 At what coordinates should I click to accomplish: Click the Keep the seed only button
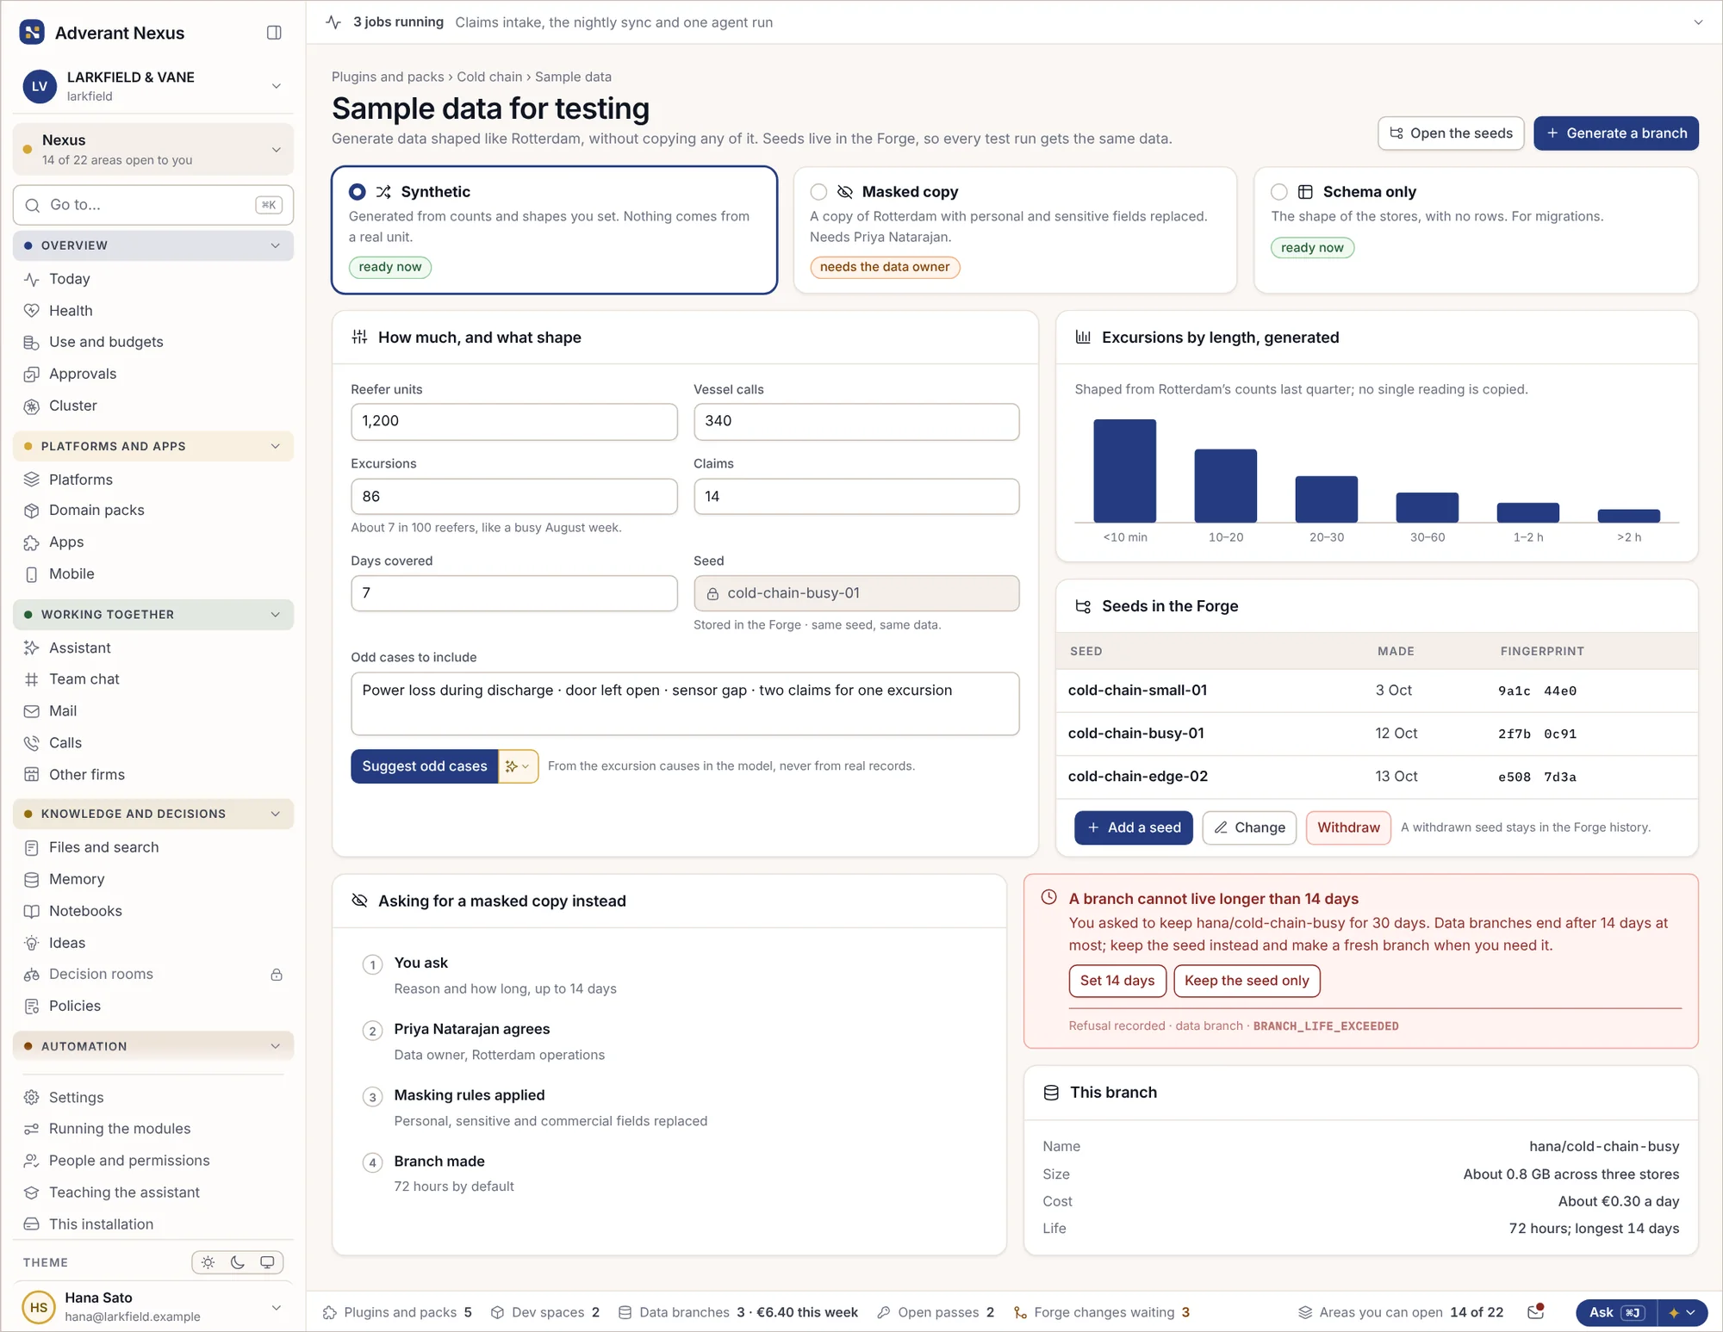[x=1247, y=981]
